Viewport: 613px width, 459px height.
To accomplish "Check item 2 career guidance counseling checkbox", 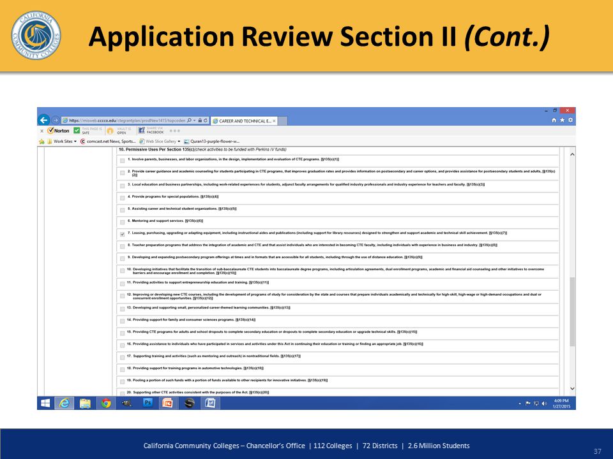I will [123, 173].
